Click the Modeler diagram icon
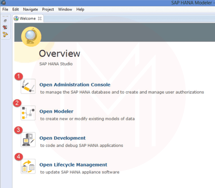Viewport: 215px width, 188px height. point(28,113)
